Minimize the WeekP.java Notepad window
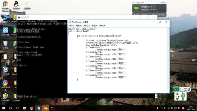Screen dimensions: 197x111 pos(153,22)
